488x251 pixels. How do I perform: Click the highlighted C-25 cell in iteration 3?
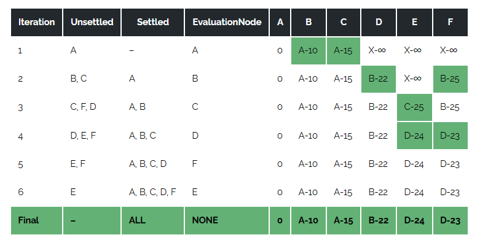pos(414,107)
